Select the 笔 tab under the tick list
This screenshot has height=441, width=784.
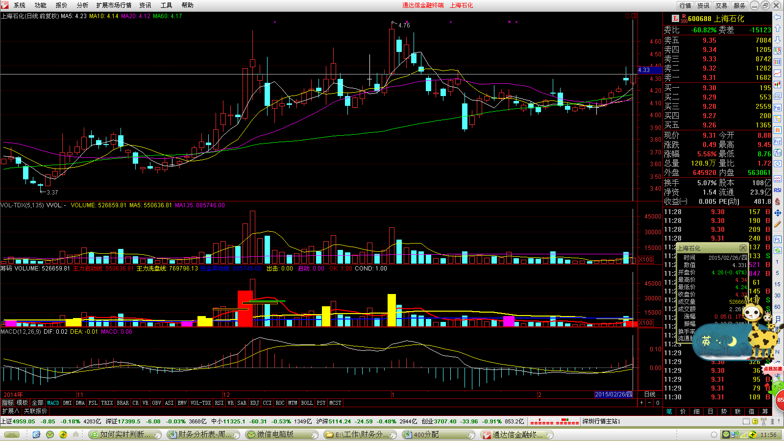(669, 412)
